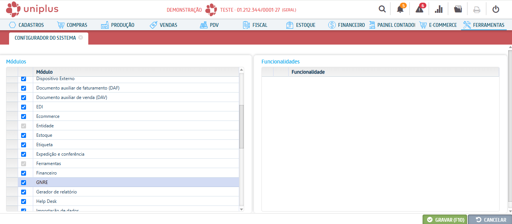Toggle the GNRE module checkbox
Viewport: 512px width, 224px height.
(23, 182)
